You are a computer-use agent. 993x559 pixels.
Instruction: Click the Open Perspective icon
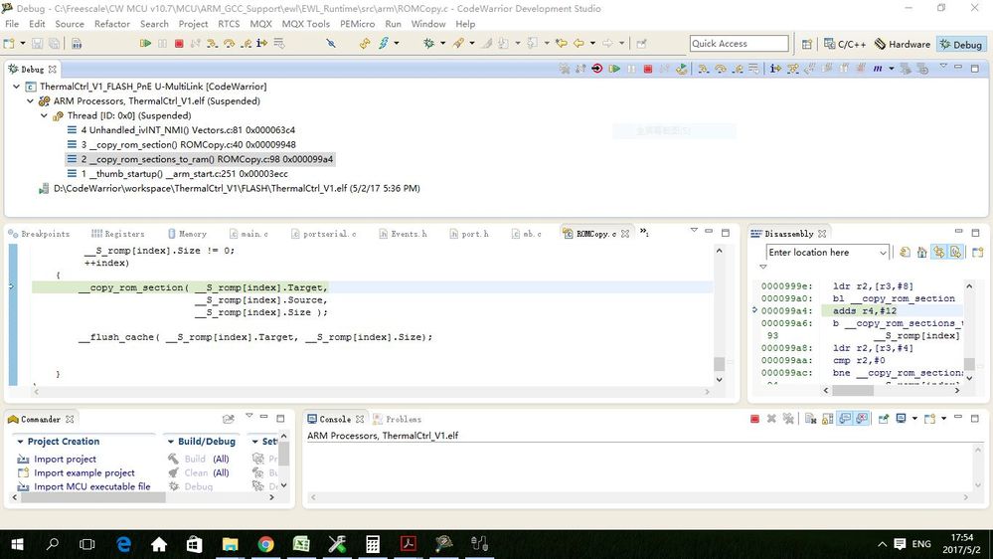pos(806,44)
